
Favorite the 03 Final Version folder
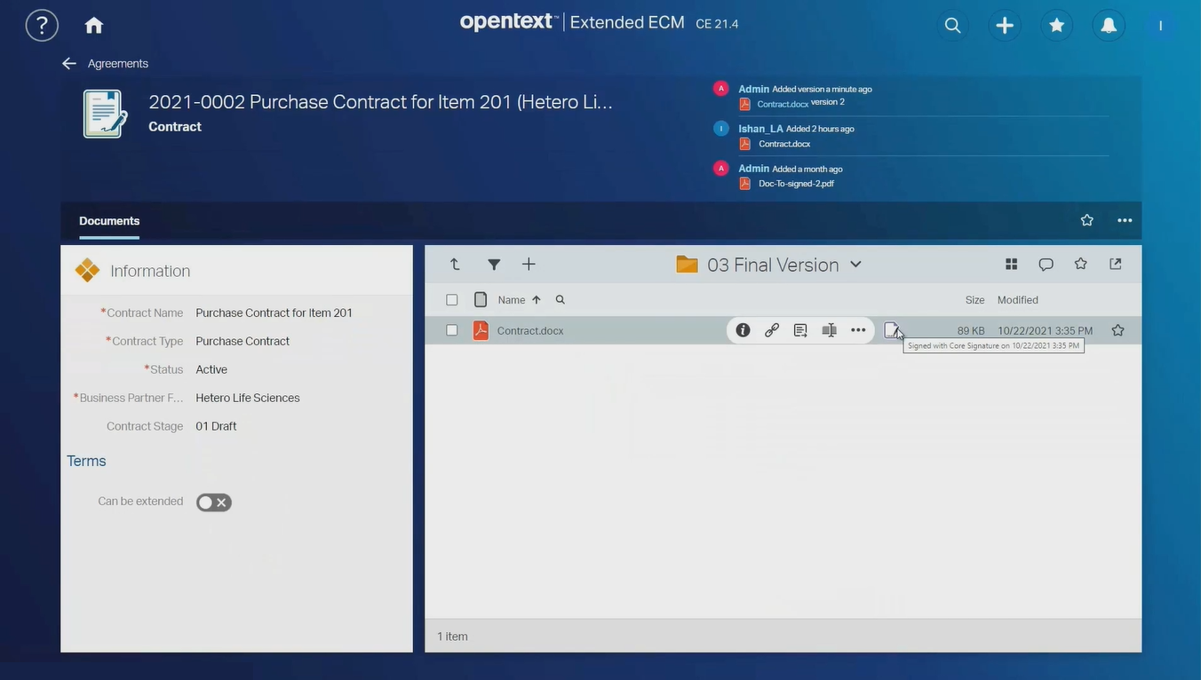click(x=1080, y=264)
